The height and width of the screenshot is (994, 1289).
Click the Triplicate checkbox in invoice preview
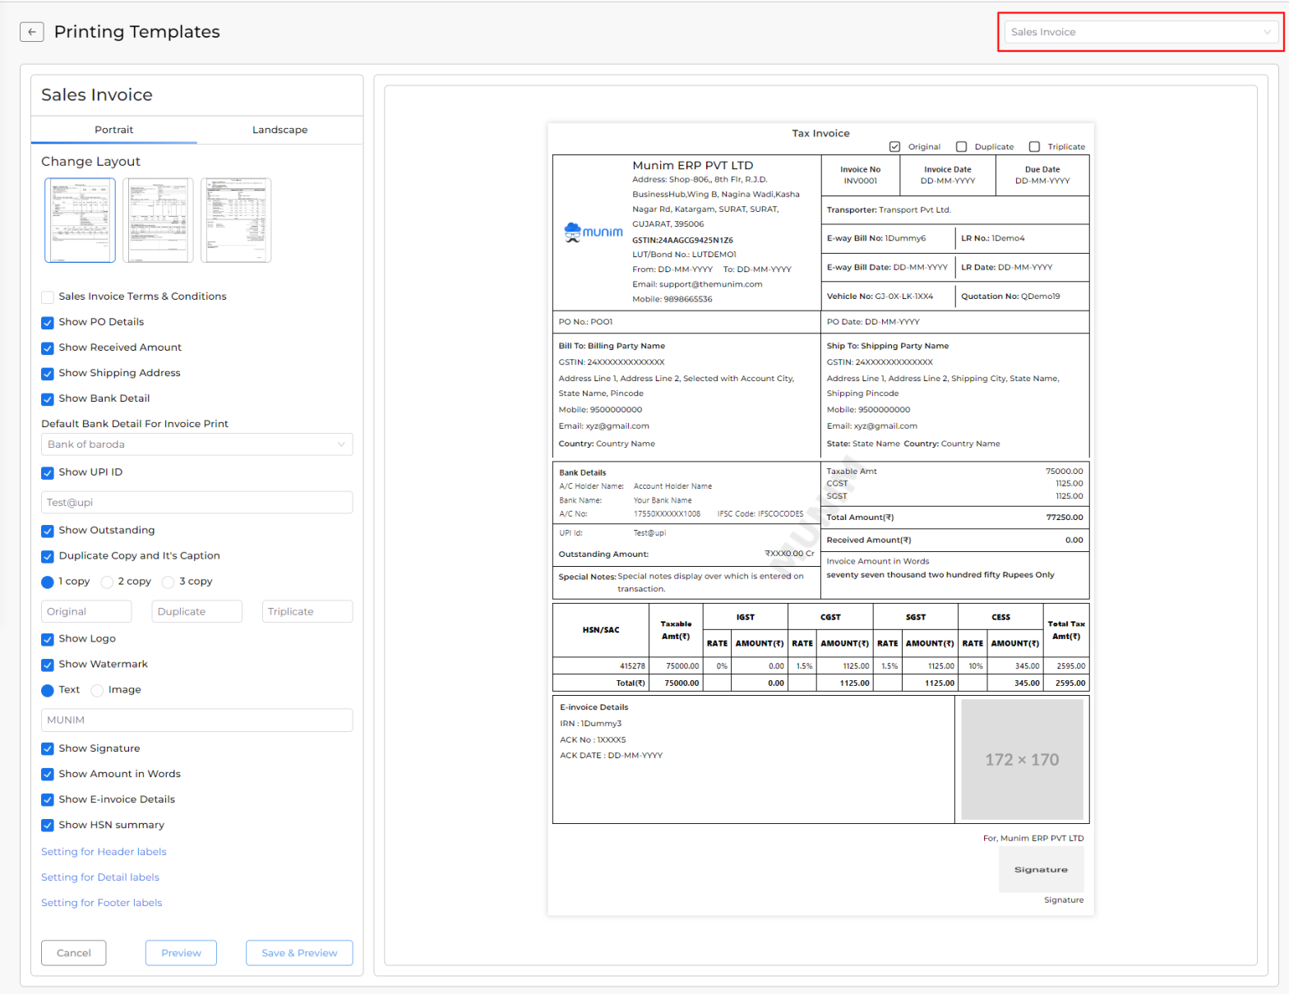click(x=1034, y=147)
